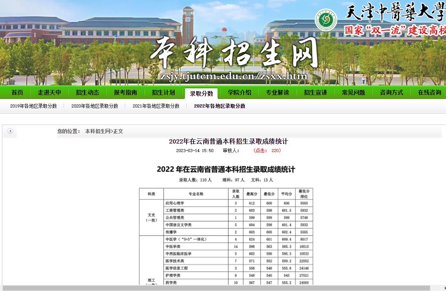This screenshot has height=291, width=446.
Task: Open the 首页 menu item
Action: pyautogui.click(x=17, y=92)
